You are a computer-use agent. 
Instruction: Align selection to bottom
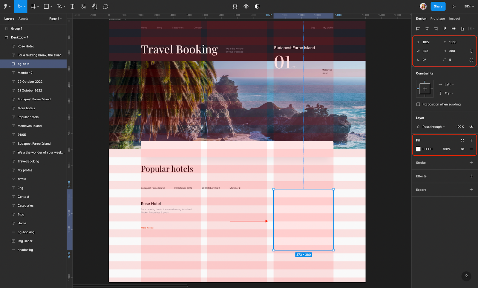(x=462, y=28)
